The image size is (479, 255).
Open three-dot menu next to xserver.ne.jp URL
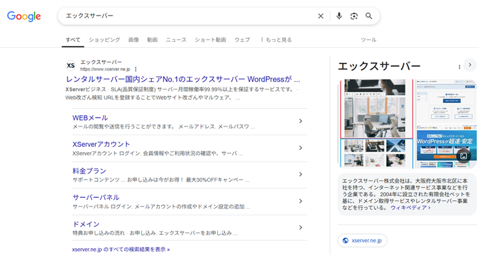coord(136,69)
